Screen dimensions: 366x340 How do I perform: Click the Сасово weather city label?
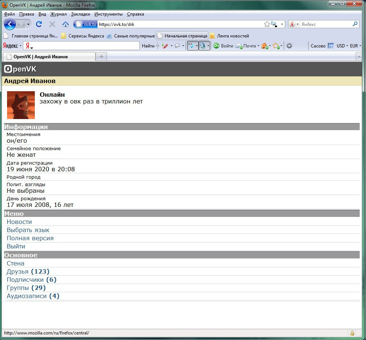point(318,46)
